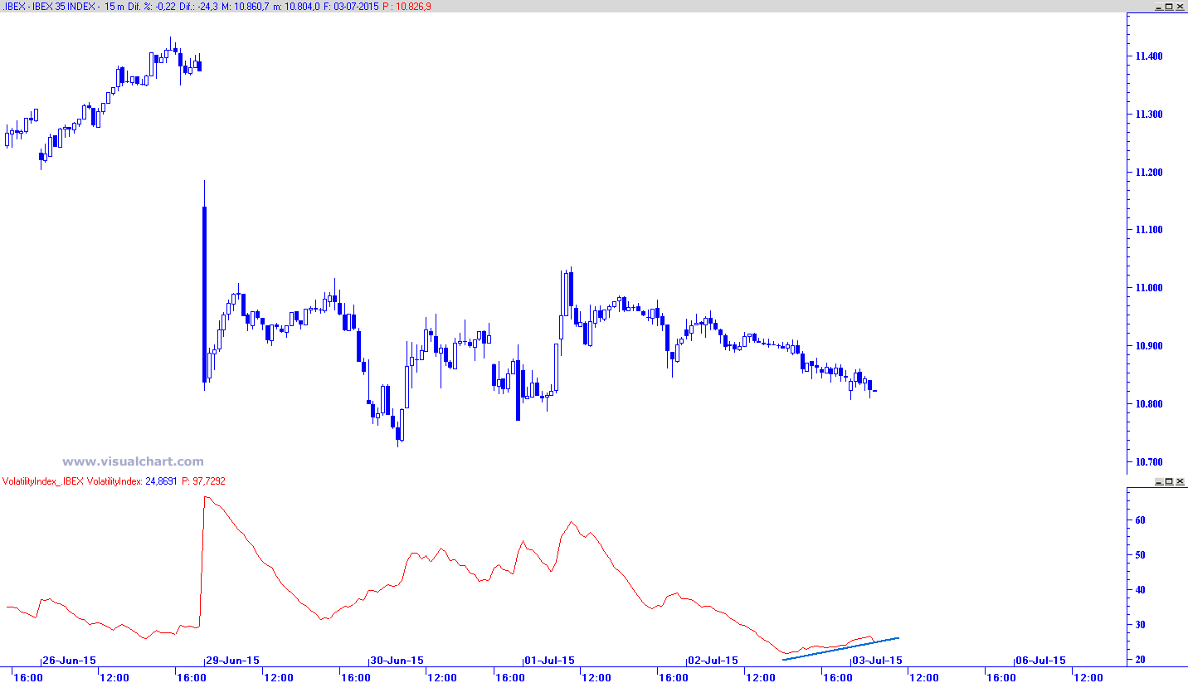Click the 11.200 price axis label
Screen dimensions: 1188x683
click(x=1150, y=173)
